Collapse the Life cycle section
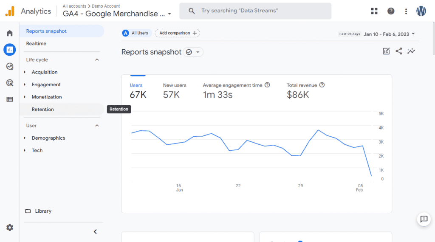The height and width of the screenshot is (242, 435). [x=97, y=60]
